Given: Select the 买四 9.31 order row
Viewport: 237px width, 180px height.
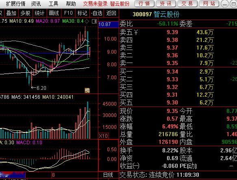Looking at the screenshot, I should (x=178, y=95).
